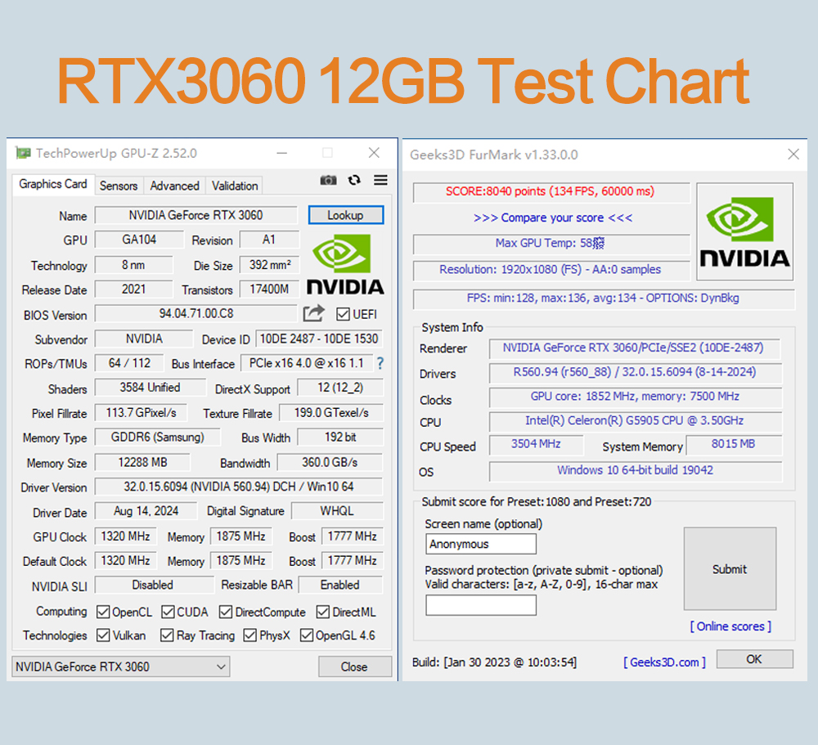The height and width of the screenshot is (745, 818).
Task: Click the BIOS share/export arrow icon
Action: pos(313,313)
